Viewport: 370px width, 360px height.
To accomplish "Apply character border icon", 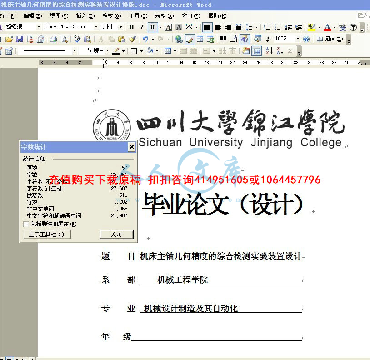I will tap(168, 27).
